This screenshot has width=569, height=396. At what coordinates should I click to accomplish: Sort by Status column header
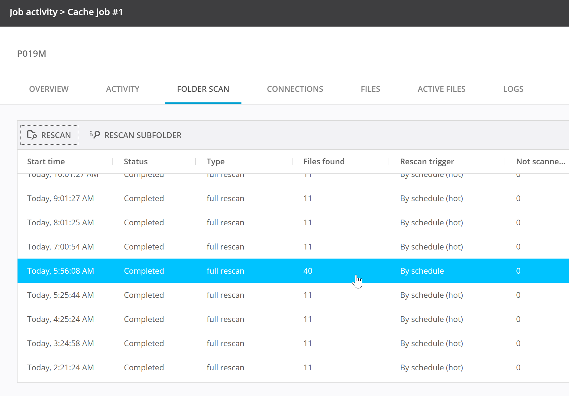(136, 162)
